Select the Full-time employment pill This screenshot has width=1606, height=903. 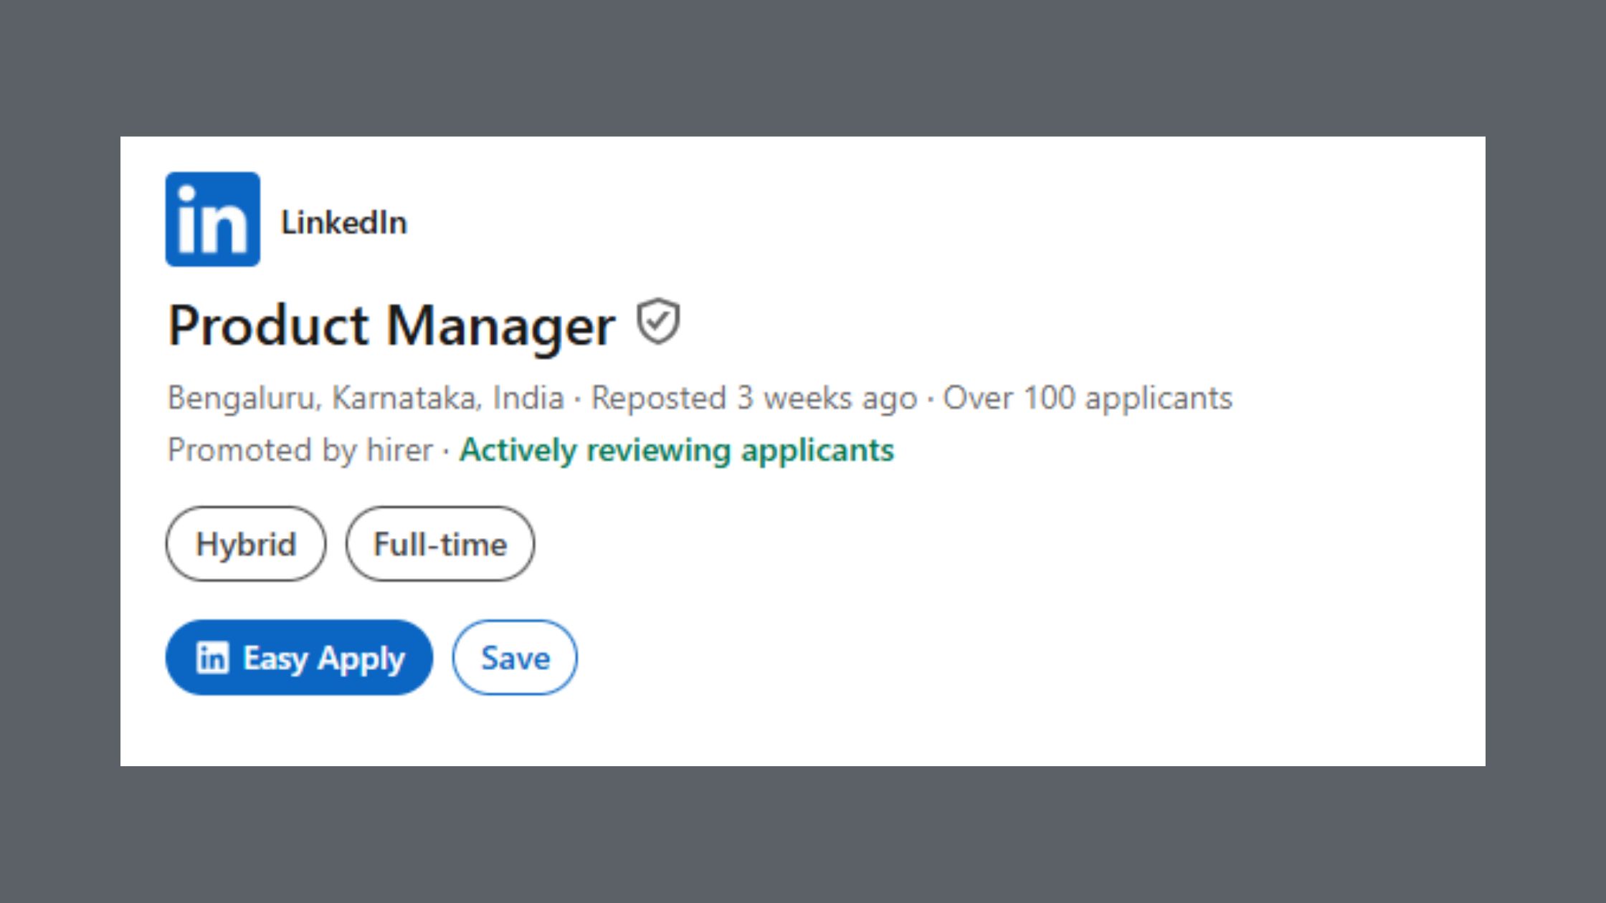click(439, 544)
